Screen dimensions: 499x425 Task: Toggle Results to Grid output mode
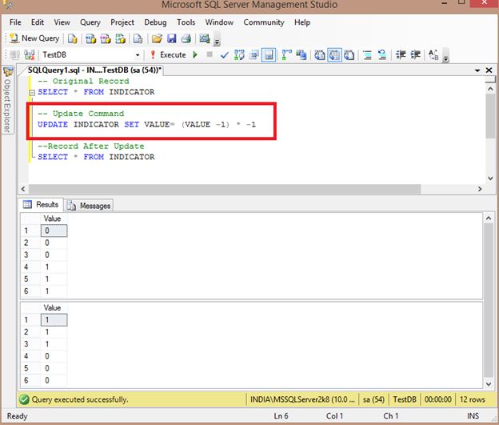pyautogui.click(x=334, y=54)
